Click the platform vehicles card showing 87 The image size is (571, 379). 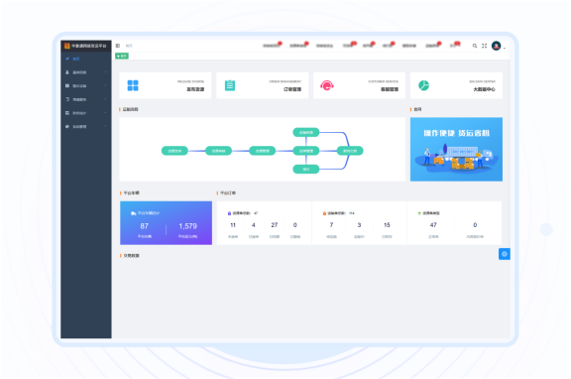click(x=167, y=222)
